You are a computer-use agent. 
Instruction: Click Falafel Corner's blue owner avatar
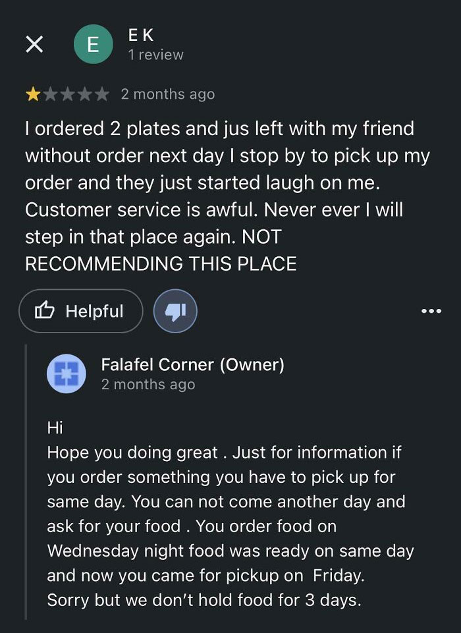(x=67, y=373)
